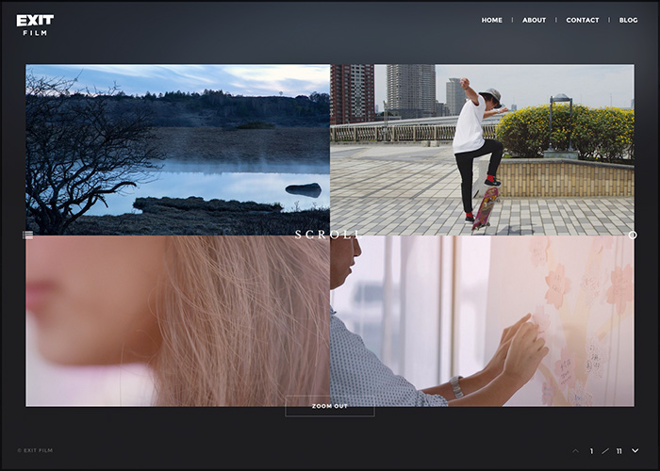The height and width of the screenshot is (471, 660).
Task: Open the blonde hair close-up thumbnail
Action: [x=177, y=320]
